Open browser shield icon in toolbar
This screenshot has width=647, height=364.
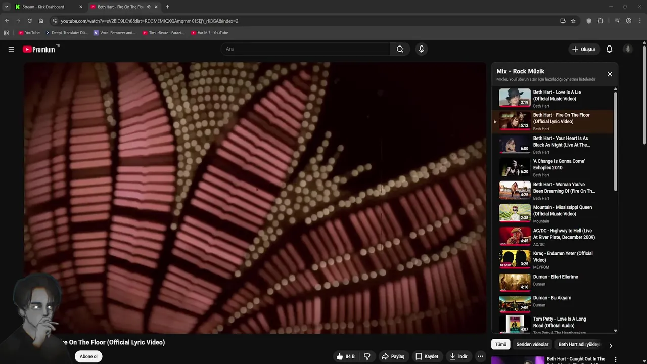(x=589, y=21)
